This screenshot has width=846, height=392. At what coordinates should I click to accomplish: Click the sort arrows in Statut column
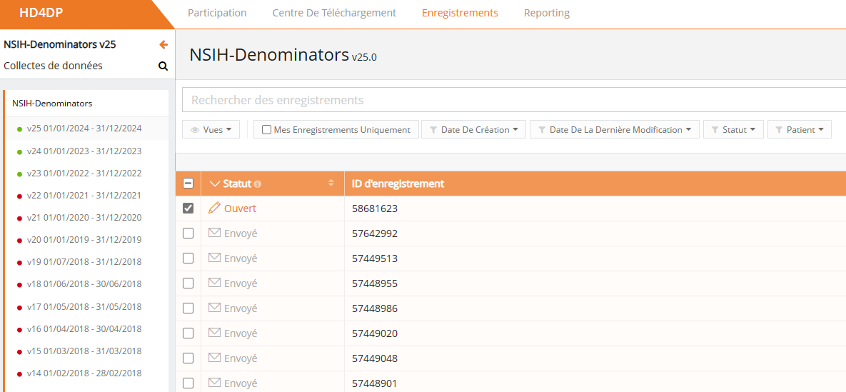coord(331,184)
